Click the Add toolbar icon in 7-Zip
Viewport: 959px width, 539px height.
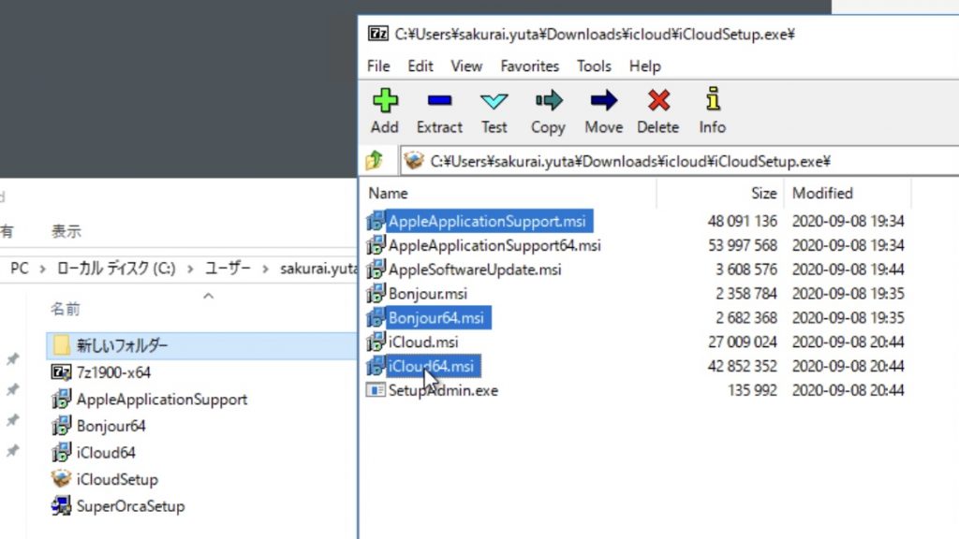385,101
